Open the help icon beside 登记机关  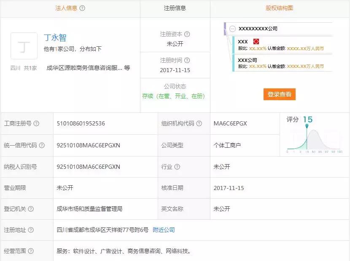point(31,209)
